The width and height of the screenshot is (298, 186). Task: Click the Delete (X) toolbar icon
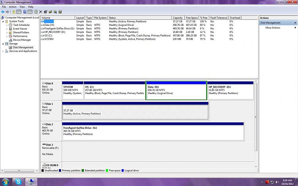[x=41, y=12]
